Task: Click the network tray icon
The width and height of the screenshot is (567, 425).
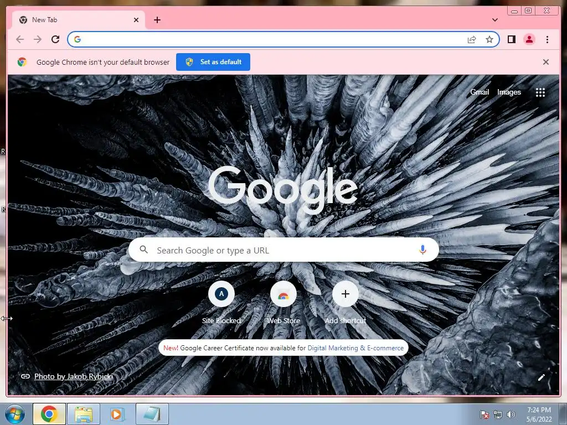Action: coord(498,414)
